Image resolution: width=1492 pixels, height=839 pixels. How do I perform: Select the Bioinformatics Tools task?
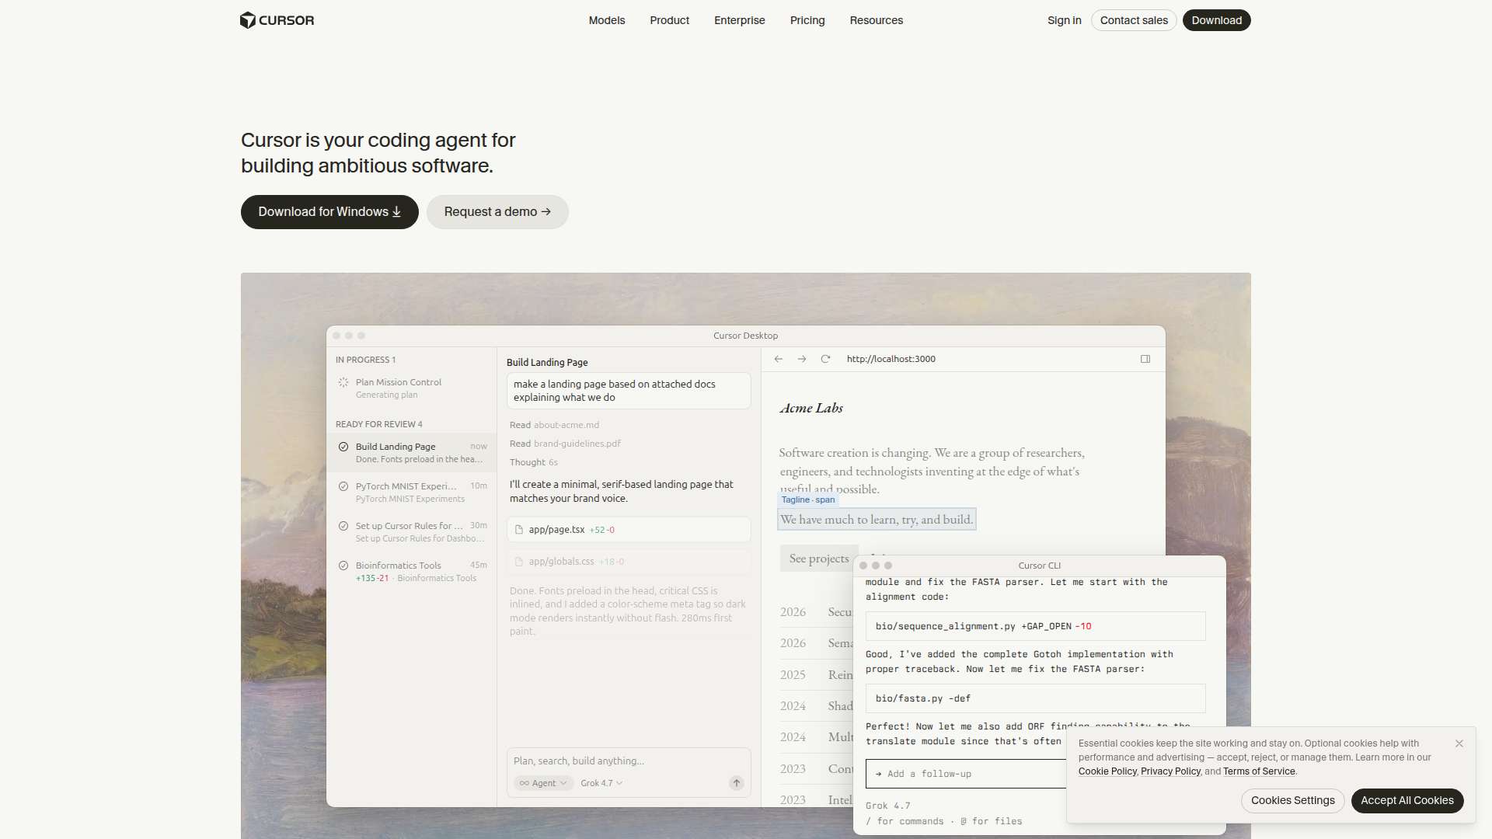[412, 572]
